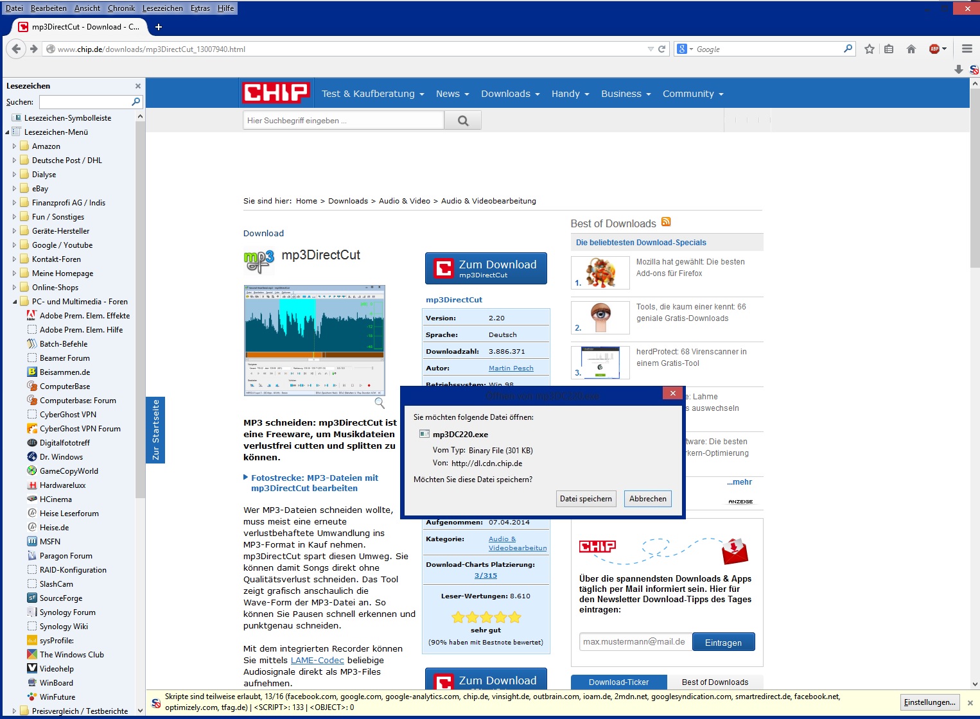This screenshot has width=980, height=719.
Task: Collapse the PC- und Multimedia - Foren folder
Action: point(14,302)
